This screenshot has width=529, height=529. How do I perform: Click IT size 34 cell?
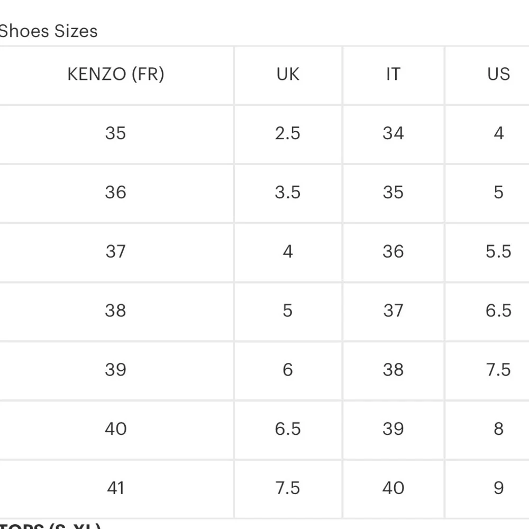click(393, 133)
